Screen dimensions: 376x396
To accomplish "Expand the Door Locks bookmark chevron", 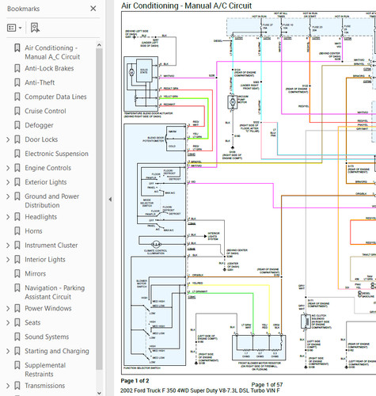I will click(8, 139).
